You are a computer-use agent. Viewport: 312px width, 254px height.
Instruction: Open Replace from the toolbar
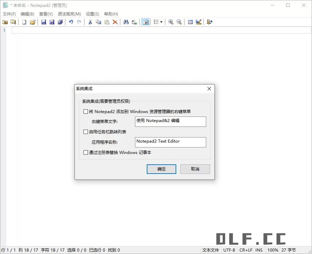(134, 22)
